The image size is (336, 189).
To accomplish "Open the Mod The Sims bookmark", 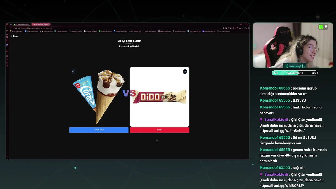I will pos(194,31).
